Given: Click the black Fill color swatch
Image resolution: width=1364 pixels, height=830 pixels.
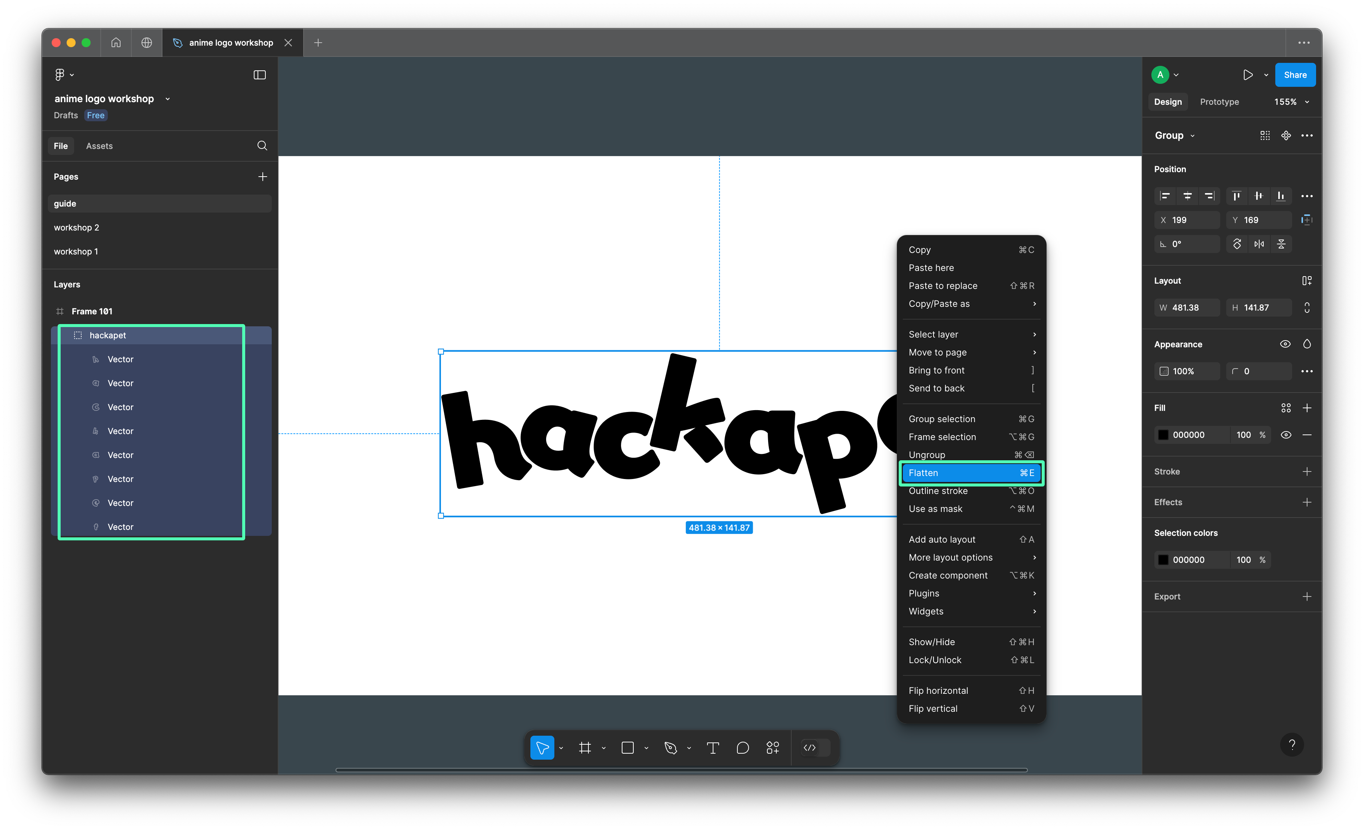Looking at the screenshot, I should pyautogui.click(x=1163, y=435).
